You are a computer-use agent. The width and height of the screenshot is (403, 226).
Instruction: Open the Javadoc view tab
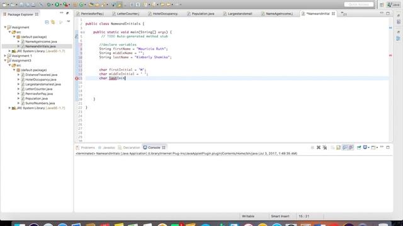coord(106,148)
